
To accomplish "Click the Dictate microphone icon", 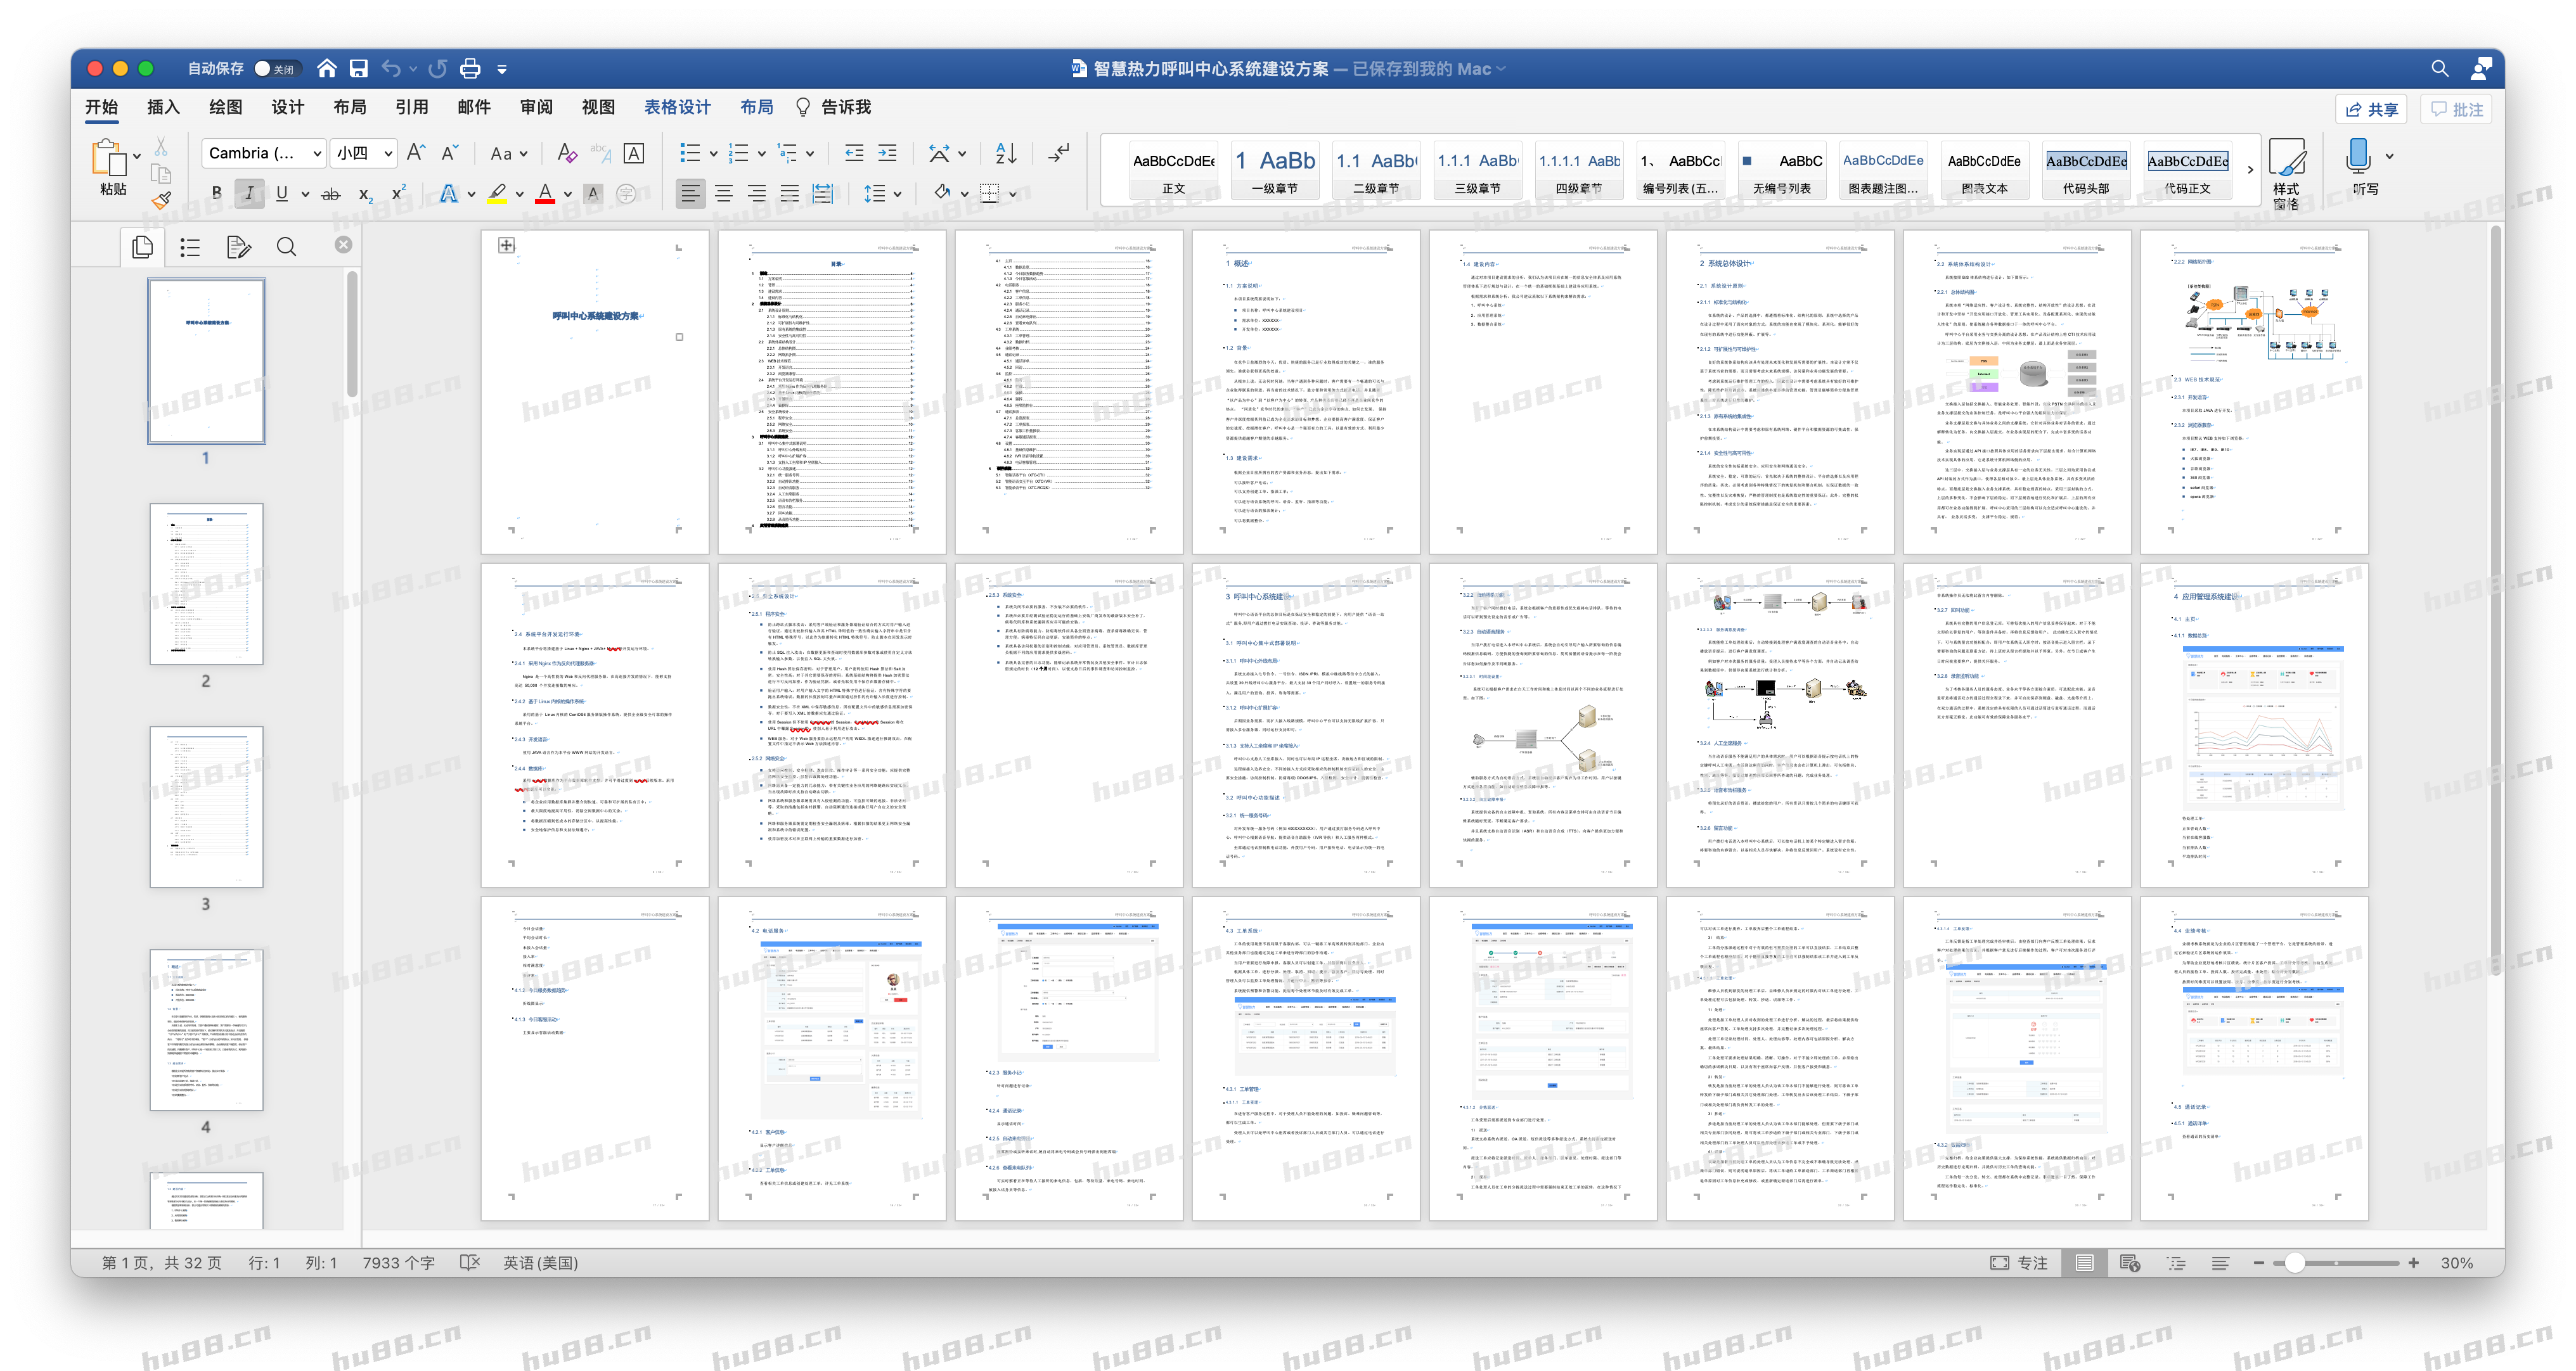I will pyautogui.click(x=2358, y=156).
